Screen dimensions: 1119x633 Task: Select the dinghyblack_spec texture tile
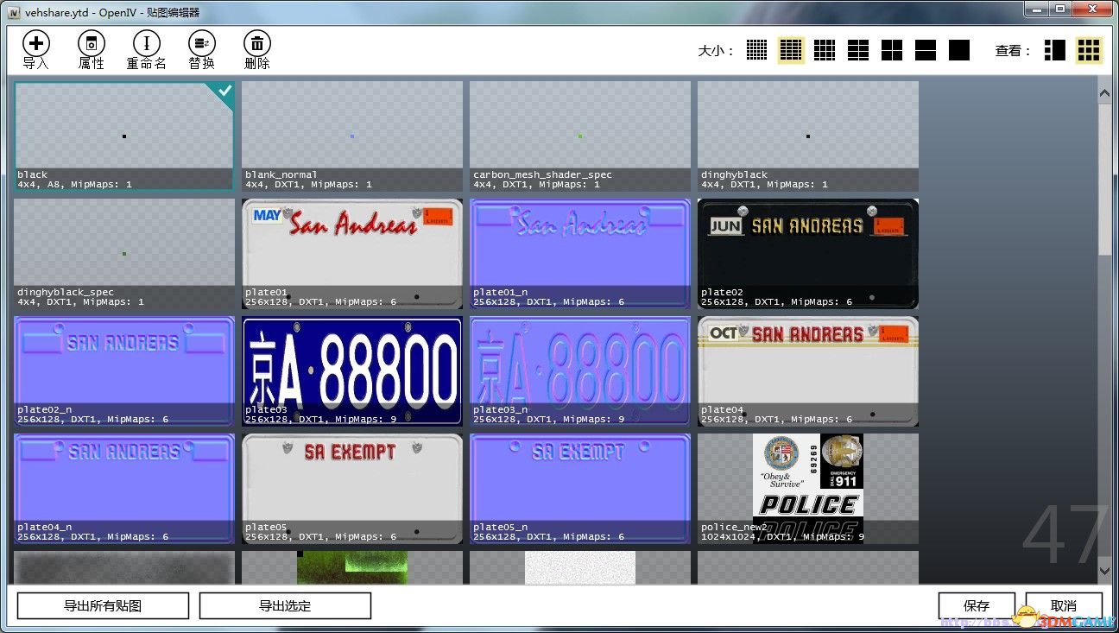(x=124, y=254)
